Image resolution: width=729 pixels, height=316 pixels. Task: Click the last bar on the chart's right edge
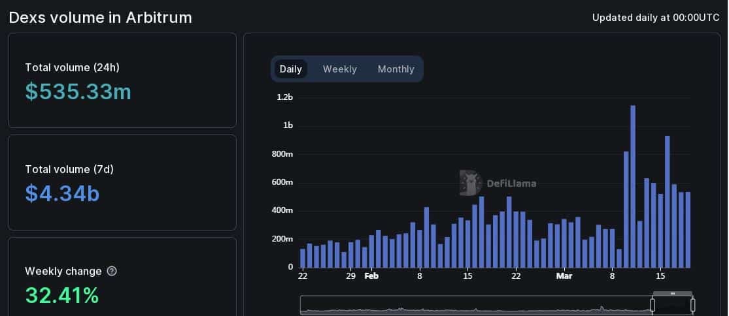click(x=688, y=230)
